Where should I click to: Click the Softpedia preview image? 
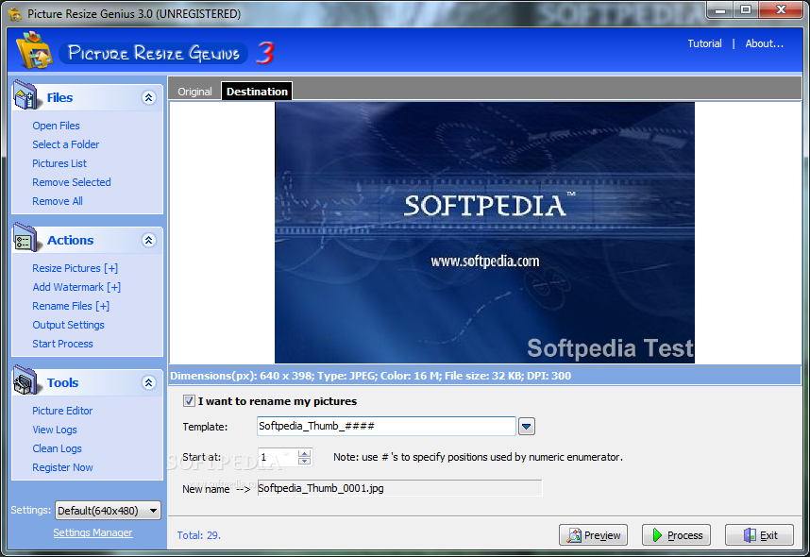point(484,232)
